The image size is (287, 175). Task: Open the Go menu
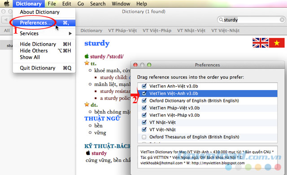[81, 4]
